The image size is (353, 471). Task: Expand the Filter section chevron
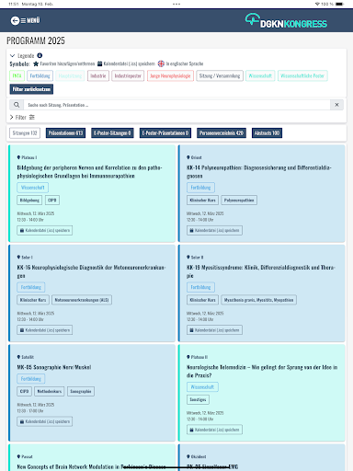[x=12, y=118]
